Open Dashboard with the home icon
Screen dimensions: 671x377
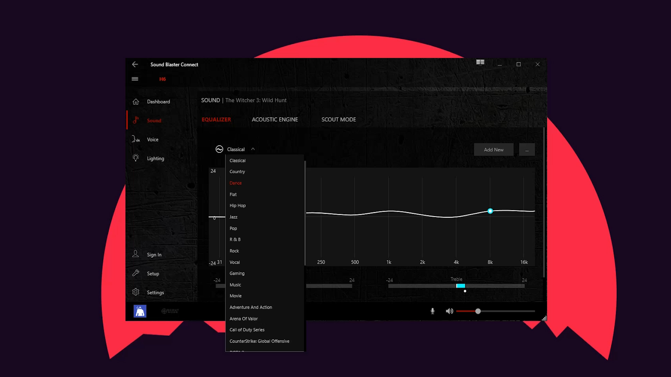136,102
